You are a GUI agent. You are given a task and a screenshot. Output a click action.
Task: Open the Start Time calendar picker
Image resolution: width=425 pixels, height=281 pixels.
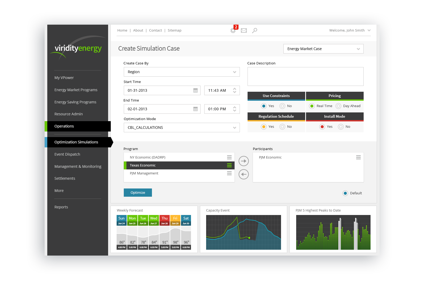(x=195, y=90)
